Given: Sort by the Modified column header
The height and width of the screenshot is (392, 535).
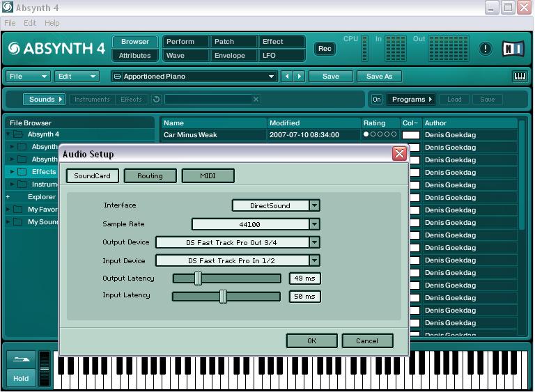Looking at the screenshot, I should point(313,123).
